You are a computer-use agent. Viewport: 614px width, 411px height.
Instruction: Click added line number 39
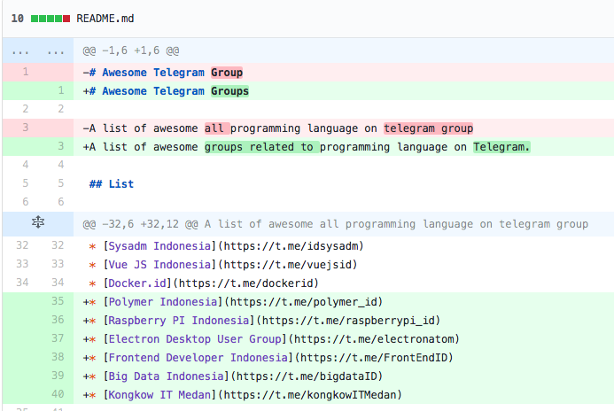click(58, 376)
